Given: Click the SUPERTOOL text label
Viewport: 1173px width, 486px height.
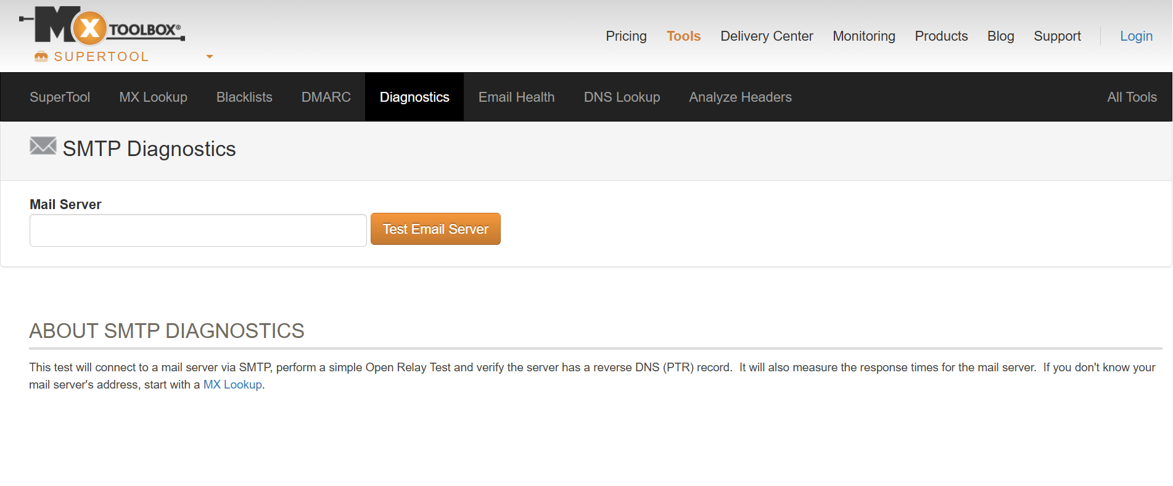Looking at the screenshot, I should click(101, 57).
